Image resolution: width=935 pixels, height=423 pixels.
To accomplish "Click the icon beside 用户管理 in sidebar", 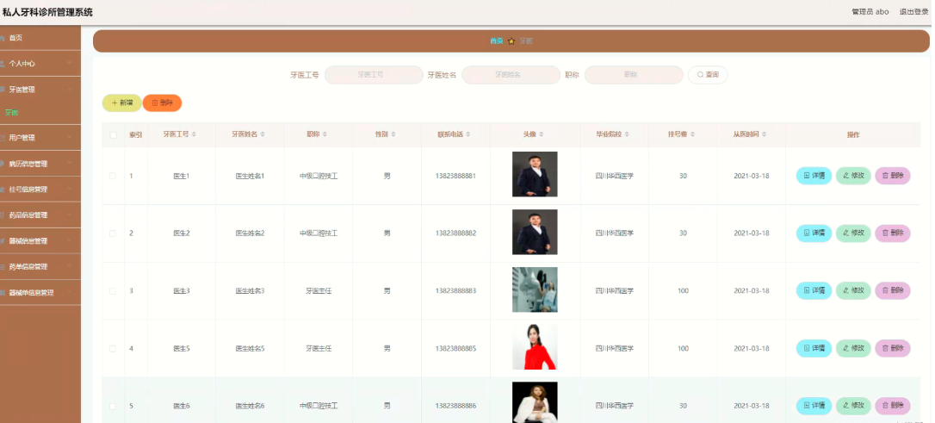I will click(x=3, y=138).
